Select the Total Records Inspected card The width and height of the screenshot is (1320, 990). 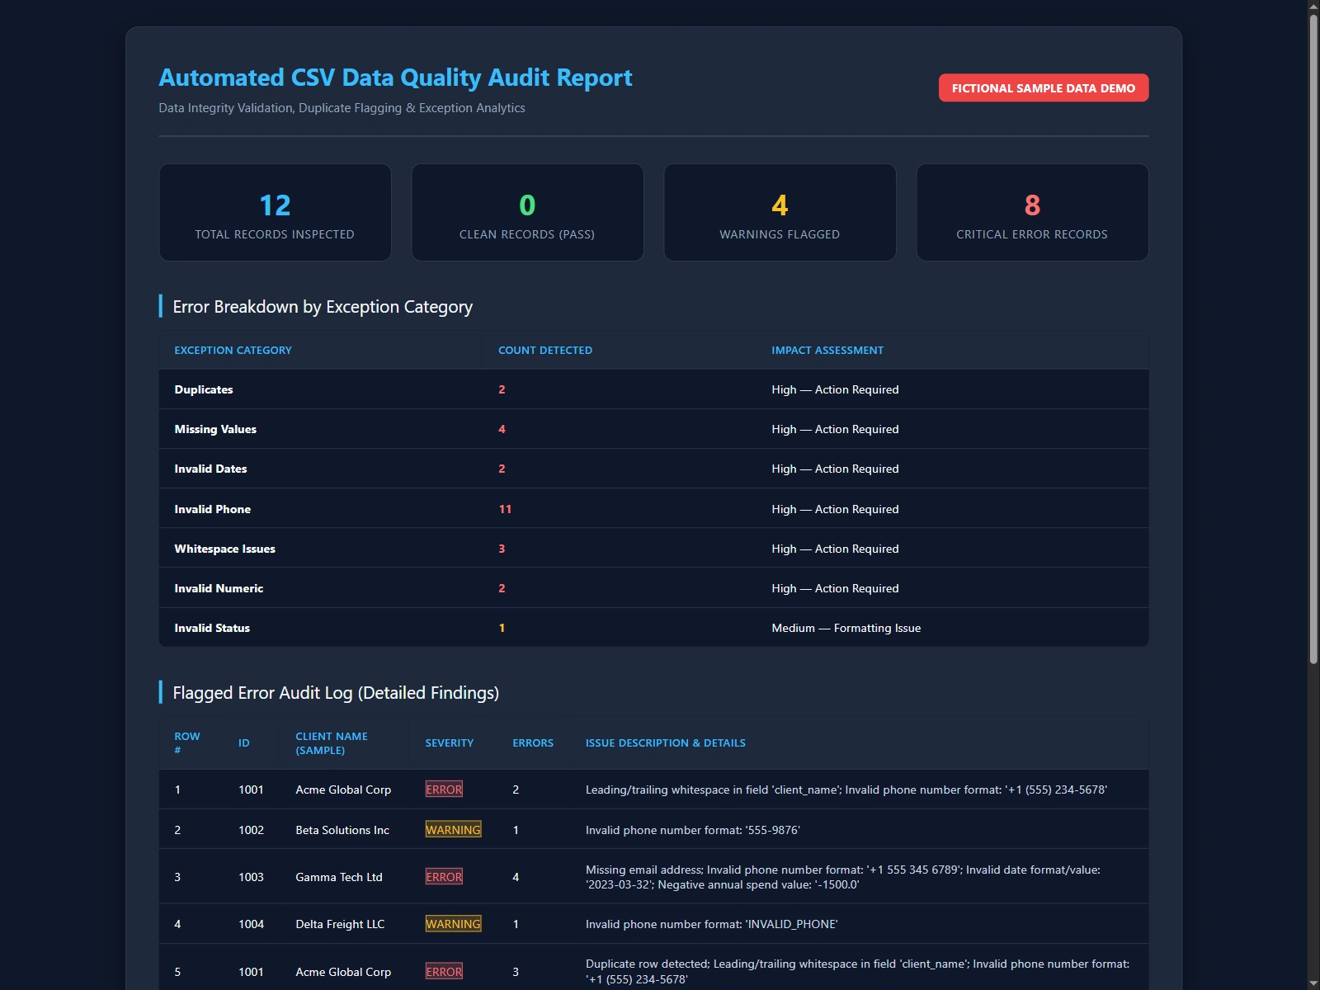click(x=275, y=212)
